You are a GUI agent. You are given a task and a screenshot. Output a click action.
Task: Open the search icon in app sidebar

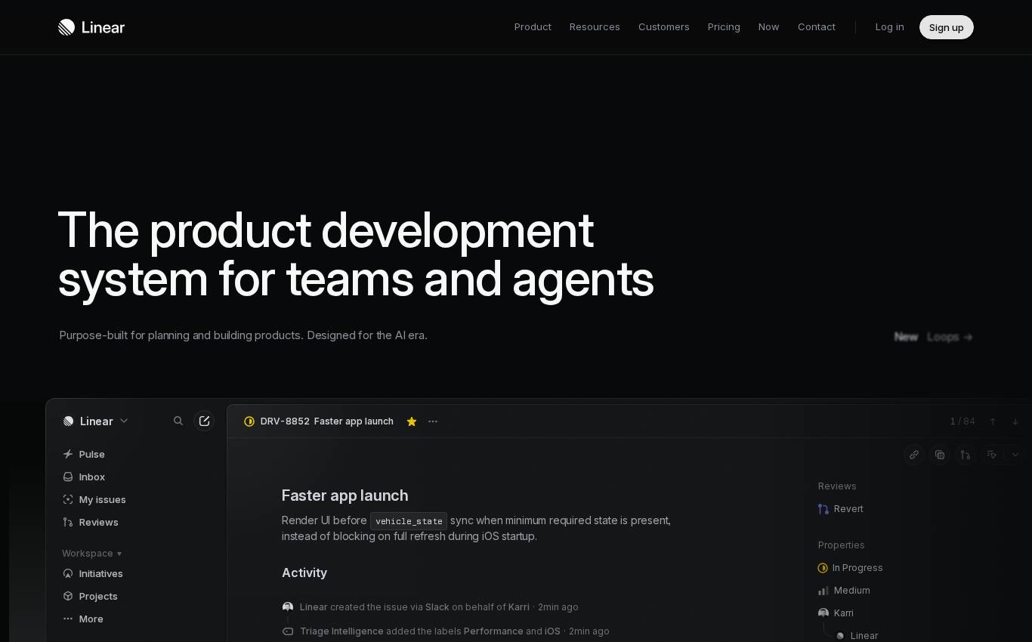pos(178,421)
